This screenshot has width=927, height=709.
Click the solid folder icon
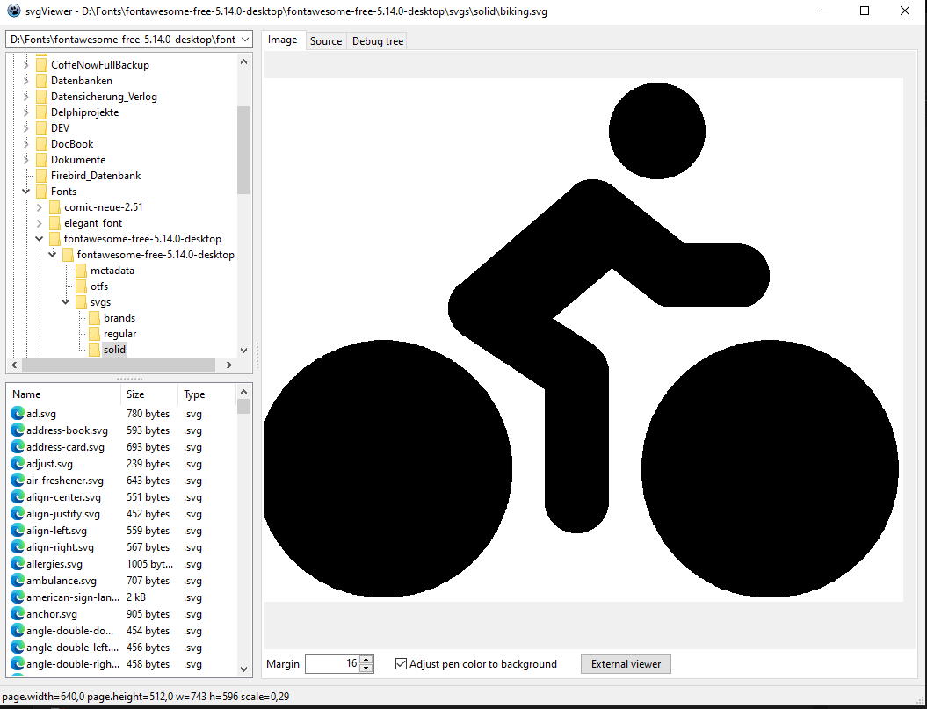pyautogui.click(x=94, y=350)
